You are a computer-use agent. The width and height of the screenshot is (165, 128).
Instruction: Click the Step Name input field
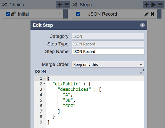(108, 51)
